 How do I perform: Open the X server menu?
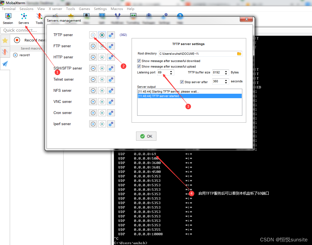click(55, 9)
